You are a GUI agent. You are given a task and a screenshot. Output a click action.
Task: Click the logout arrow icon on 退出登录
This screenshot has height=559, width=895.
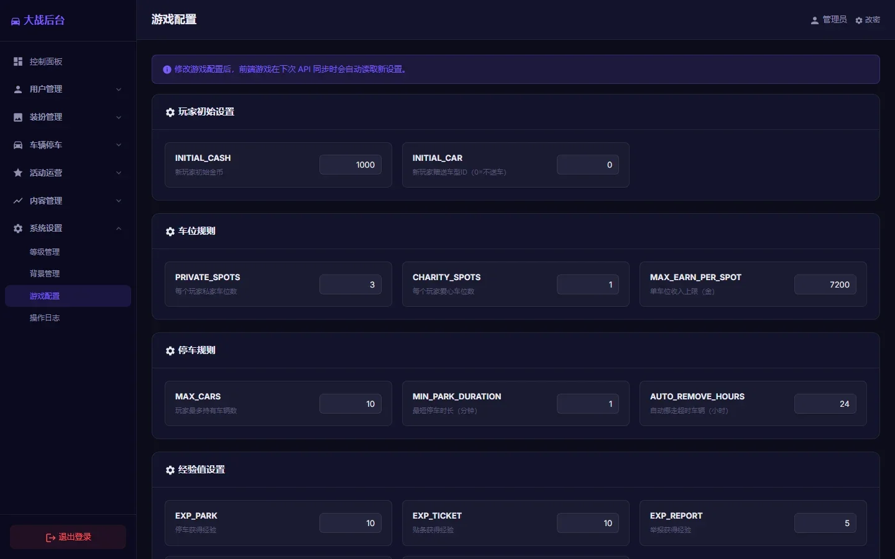[x=51, y=538]
